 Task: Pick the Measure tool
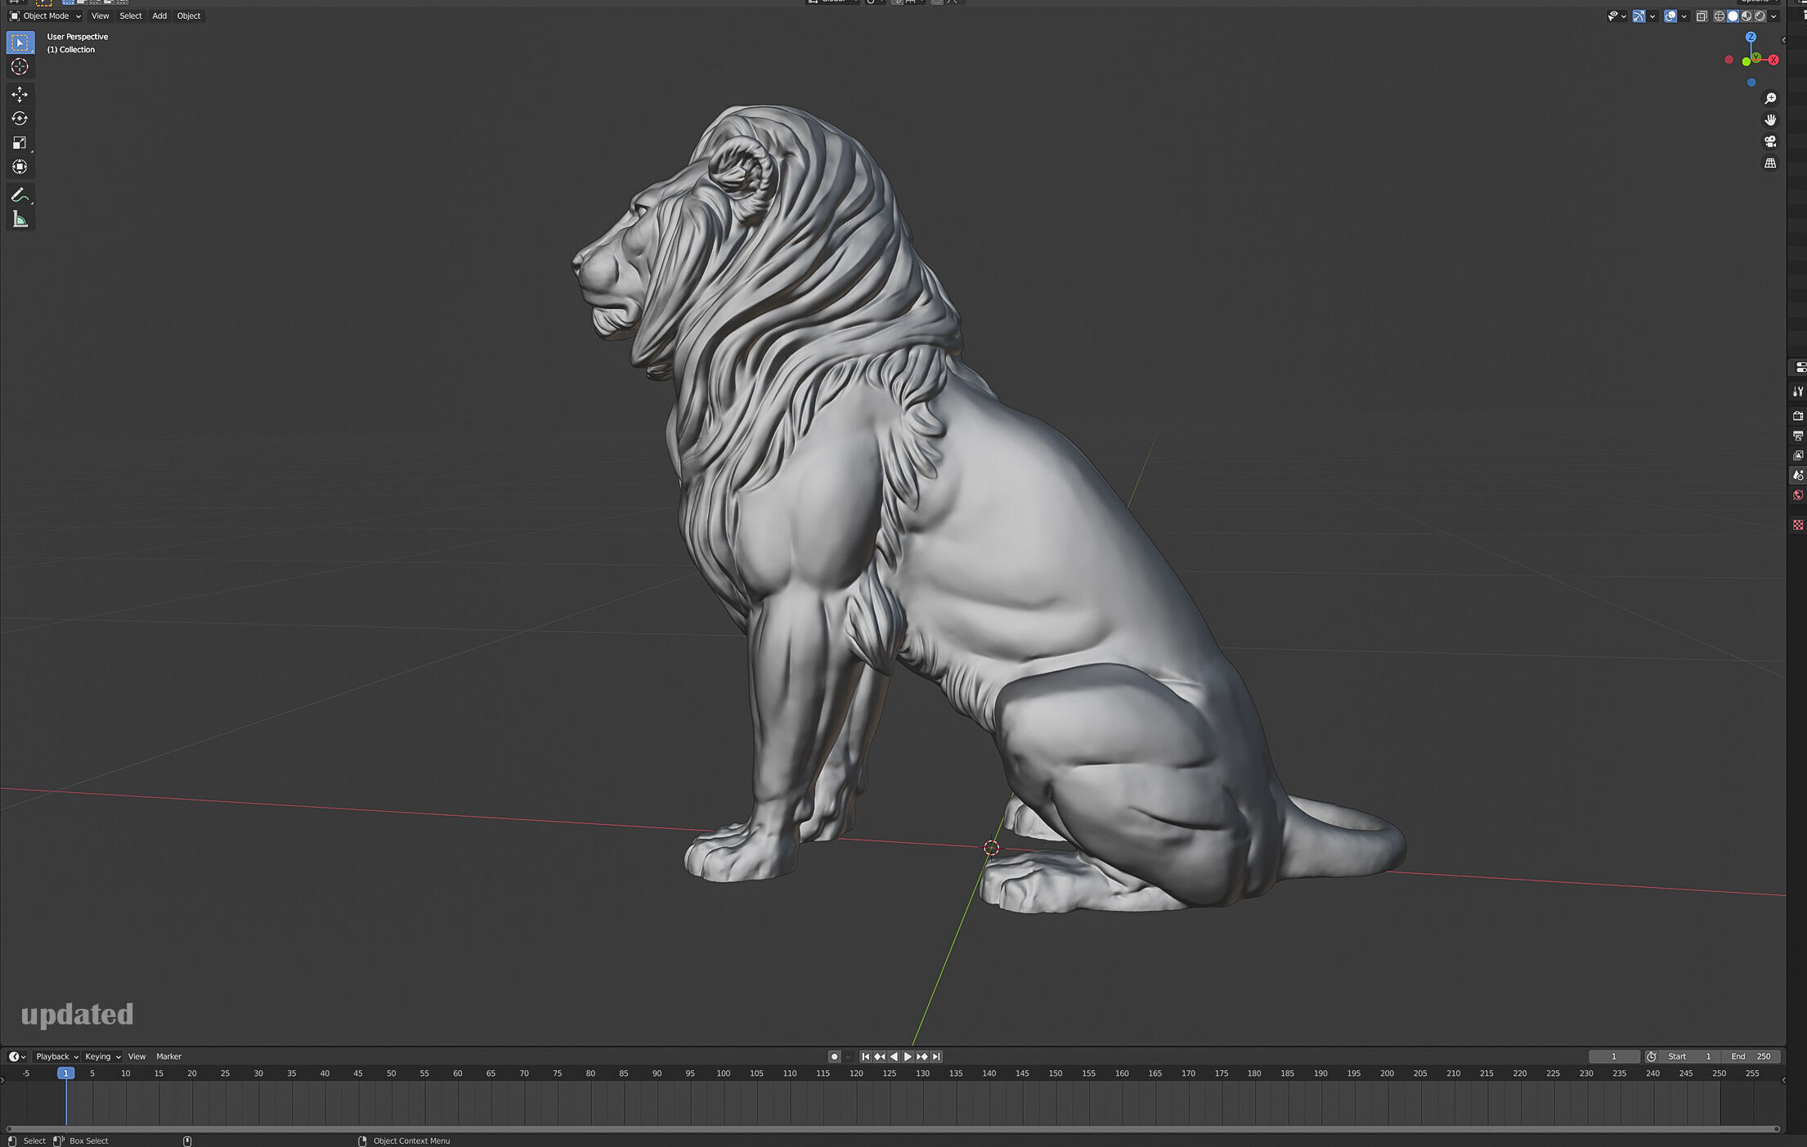click(20, 219)
